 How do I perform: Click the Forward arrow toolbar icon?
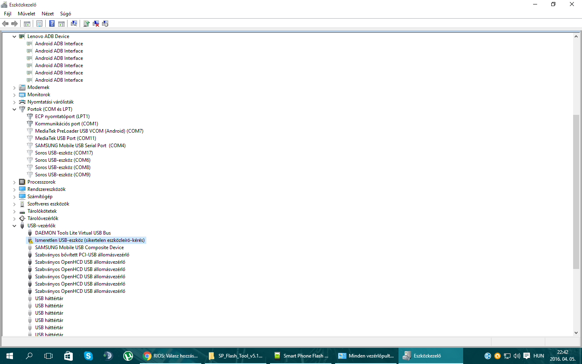(x=15, y=24)
